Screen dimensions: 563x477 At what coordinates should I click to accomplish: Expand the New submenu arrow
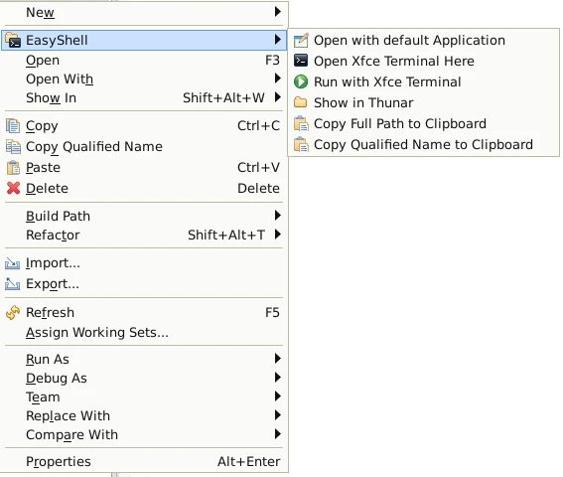[x=278, y=12]
